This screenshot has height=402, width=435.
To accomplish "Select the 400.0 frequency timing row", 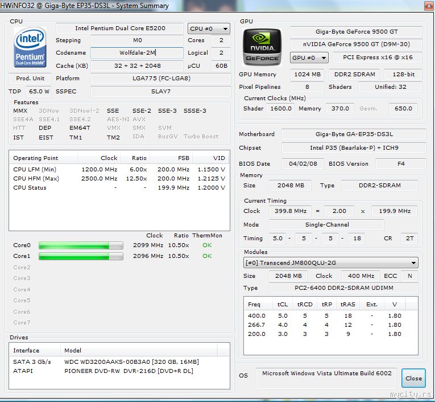I will [331, 316].
